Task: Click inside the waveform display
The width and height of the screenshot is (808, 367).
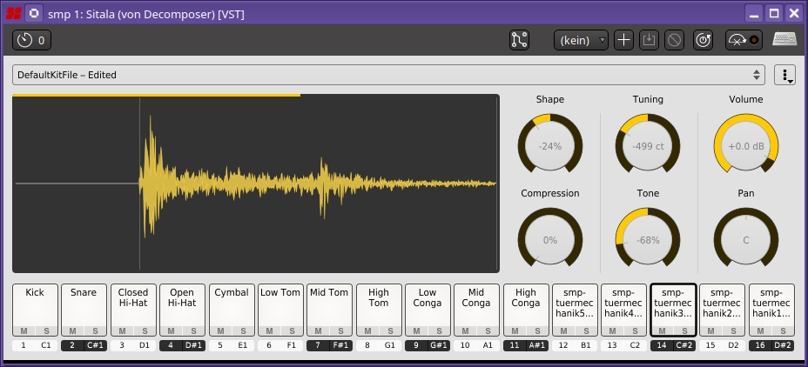Action: tap(256, 183)
